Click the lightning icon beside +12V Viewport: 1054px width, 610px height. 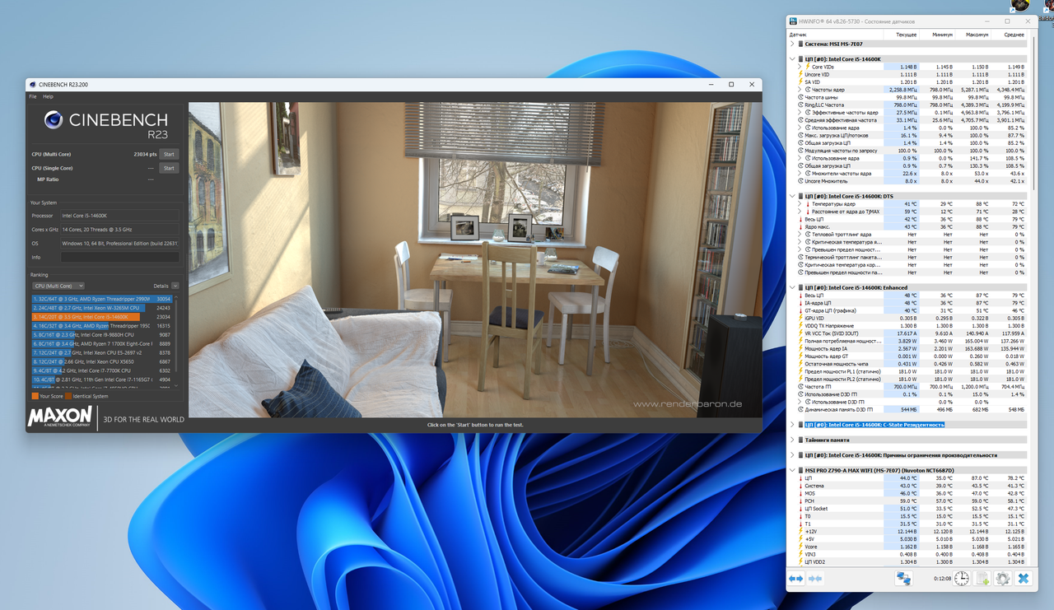coord(800,532)
